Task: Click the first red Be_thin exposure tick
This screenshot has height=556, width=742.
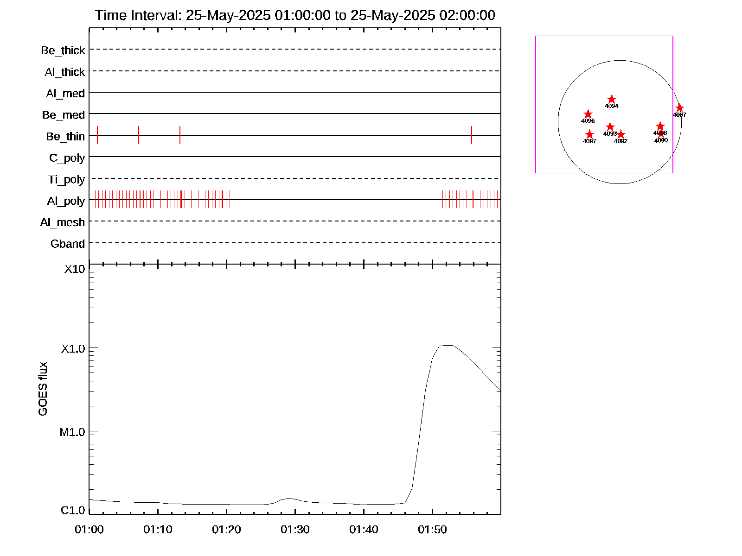Action: (97, 135)
